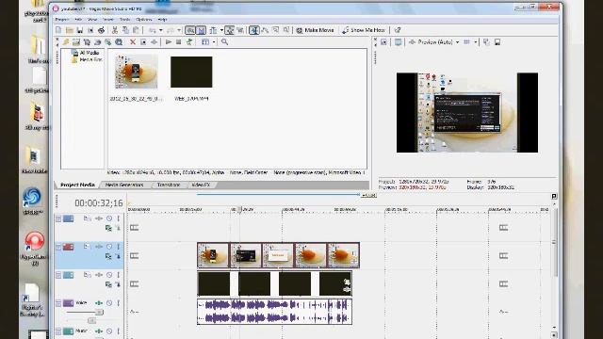This screenshot has width=603, height=339.
Task: Mute the third teal video track
Action: pyautogui.click(x=109, y=275)
